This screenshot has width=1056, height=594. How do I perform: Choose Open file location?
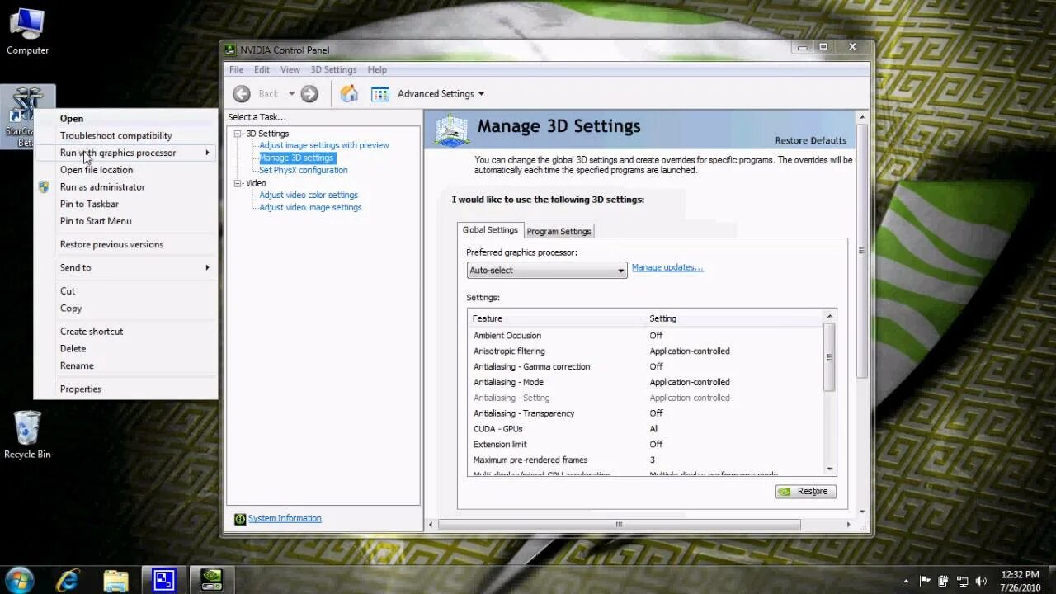[x=125, y=170]
